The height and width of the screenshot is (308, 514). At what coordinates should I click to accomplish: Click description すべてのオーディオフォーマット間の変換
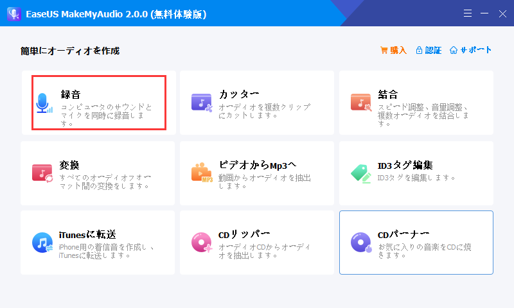point(105,182)
